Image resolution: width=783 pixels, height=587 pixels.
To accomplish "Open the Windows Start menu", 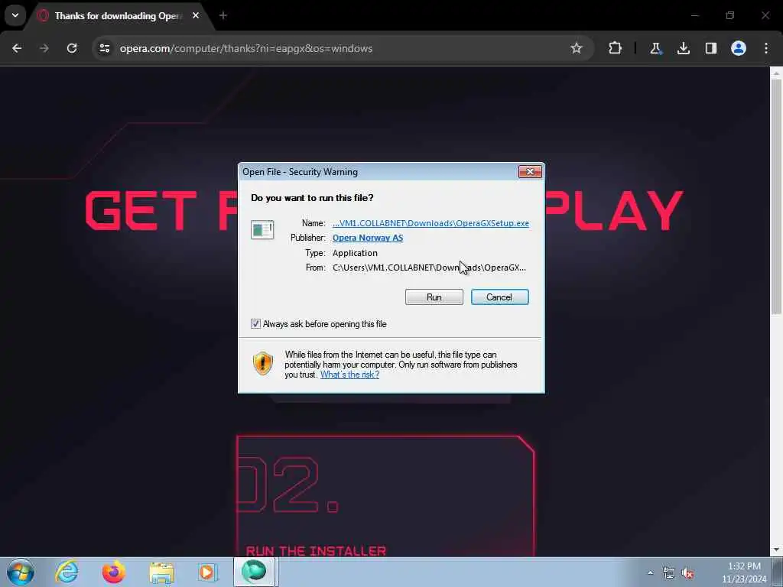I will (x=21, y=572).
